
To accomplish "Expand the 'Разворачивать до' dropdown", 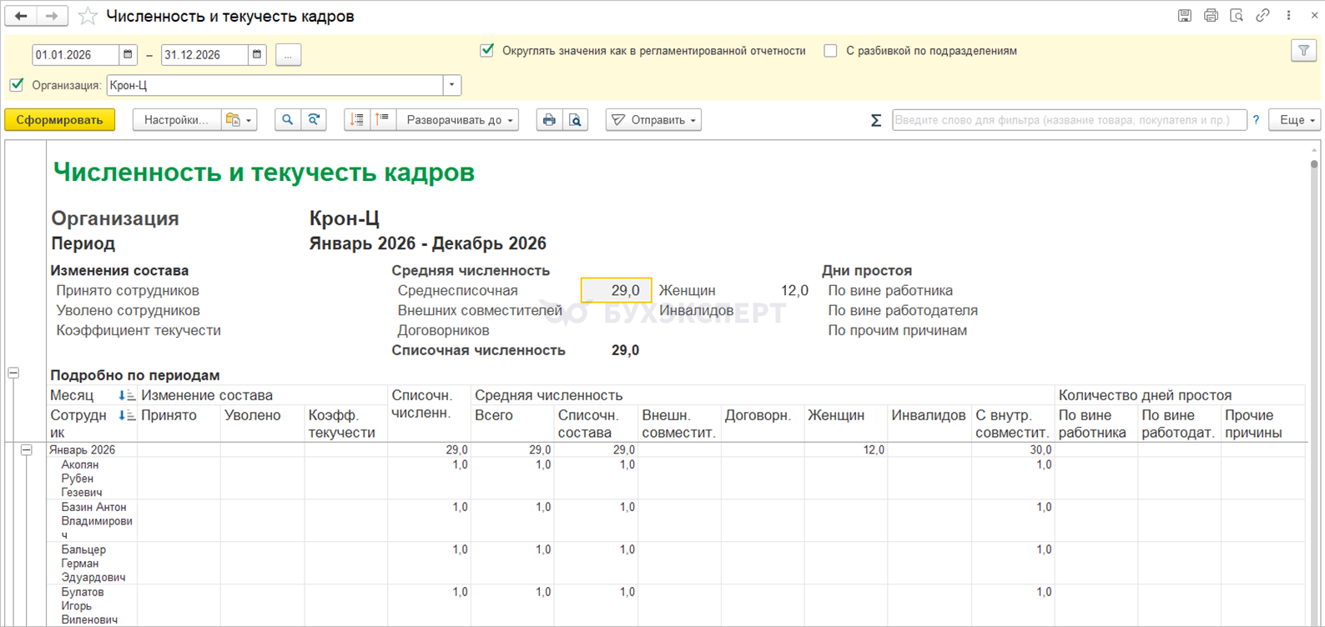I will (x=458, y=120).
